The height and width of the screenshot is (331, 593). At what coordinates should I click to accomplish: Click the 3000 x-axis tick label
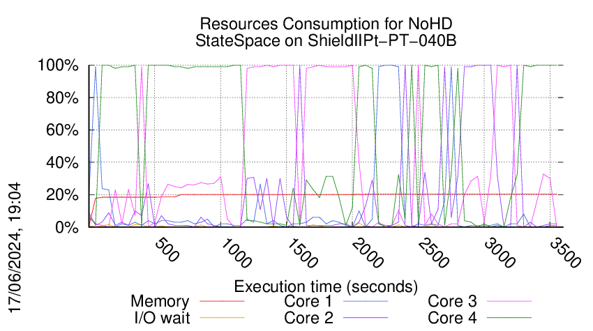pyautogui.click(x=500, y=253)
